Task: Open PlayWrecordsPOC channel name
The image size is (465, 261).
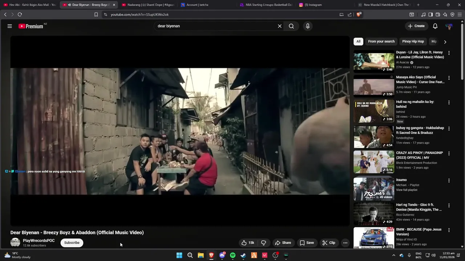Action: coord(39,241)
